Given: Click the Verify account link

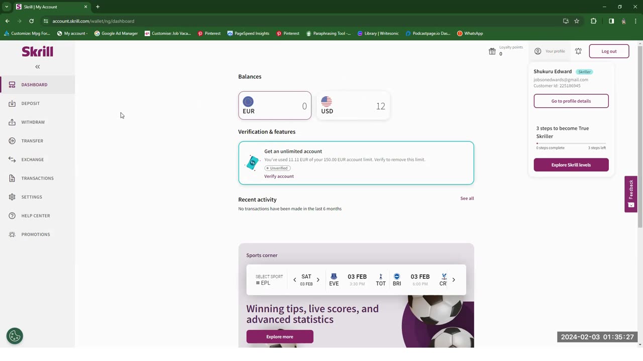Looking at the screenshot, I should (x=279, y=176).
